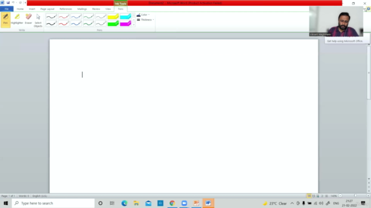Viewport: 371px width, 208px height.
Task: Choose the yellow highlighter swatch
Action: pos(113,17)
